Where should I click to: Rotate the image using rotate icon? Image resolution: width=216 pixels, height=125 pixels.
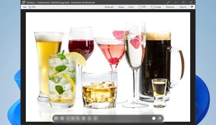[84, 118]
